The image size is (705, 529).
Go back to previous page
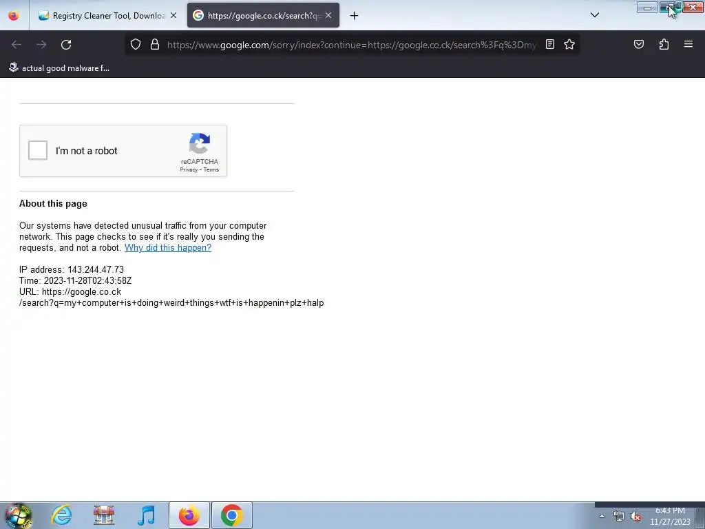(x=17, y=45)
